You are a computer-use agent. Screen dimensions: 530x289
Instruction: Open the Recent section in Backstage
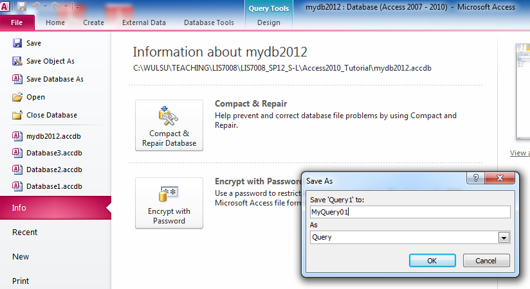point(25,232)
